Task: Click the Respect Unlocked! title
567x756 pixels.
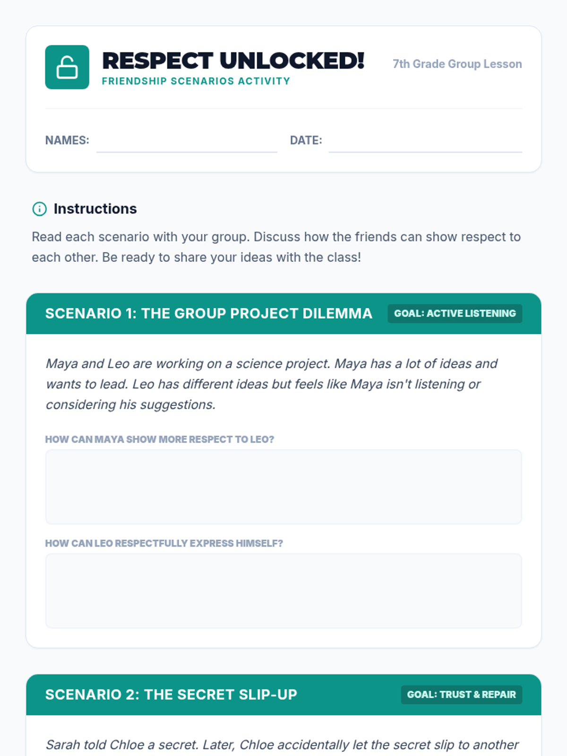Action: (233, 61)
